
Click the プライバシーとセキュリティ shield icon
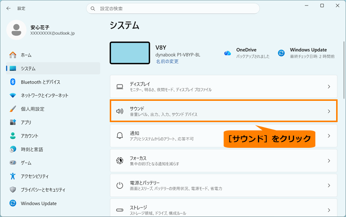(13, 190)
